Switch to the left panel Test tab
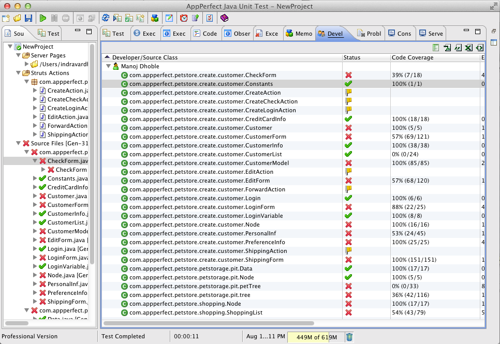Viewport: 500px width, 344px height. tap(49, 34)
